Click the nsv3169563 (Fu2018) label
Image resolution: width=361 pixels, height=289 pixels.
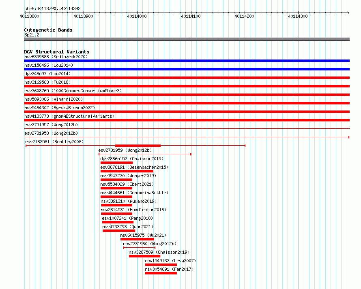tap(47, 82)
